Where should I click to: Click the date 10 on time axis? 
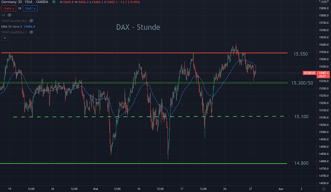139,189
